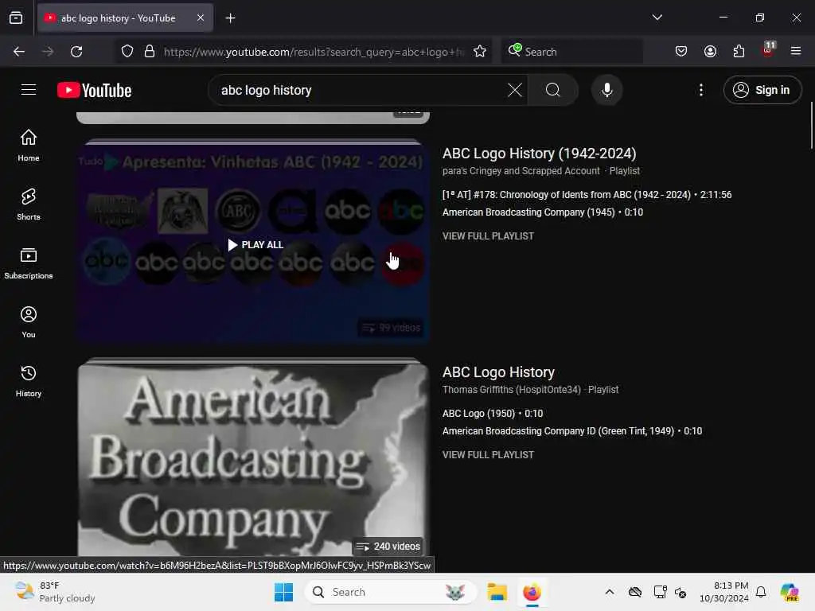Click the display/network tray icon
This screenshot has width=815, height=611.
tap(660, 592)
